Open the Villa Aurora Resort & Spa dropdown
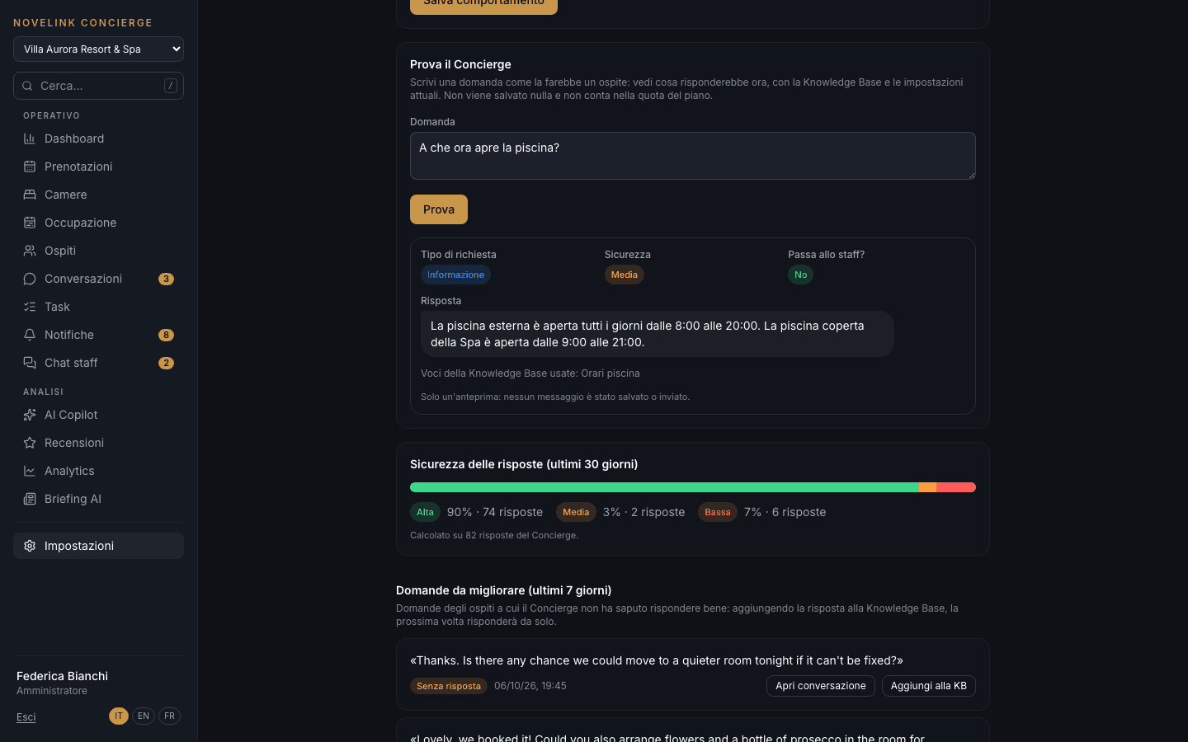Image resolution: width=1188 pixels, height=742 pixels. pos(98,49)
